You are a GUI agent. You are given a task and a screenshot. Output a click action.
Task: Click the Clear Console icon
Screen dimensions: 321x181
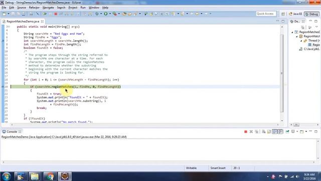264,132
